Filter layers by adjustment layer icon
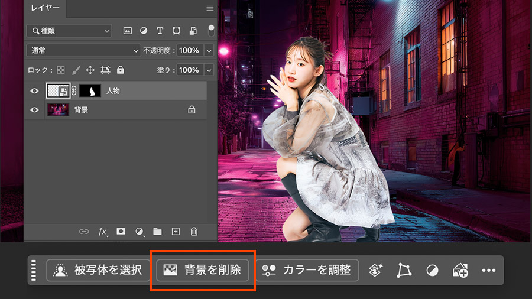Screen dimensions: 532x299 144,31
